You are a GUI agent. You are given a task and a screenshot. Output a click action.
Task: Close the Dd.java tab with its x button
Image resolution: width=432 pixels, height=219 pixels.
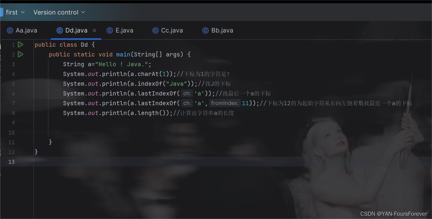coord(94,30)
